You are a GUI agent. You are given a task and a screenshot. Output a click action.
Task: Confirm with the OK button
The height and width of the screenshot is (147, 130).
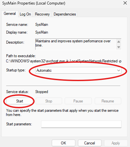coord(63,143)
